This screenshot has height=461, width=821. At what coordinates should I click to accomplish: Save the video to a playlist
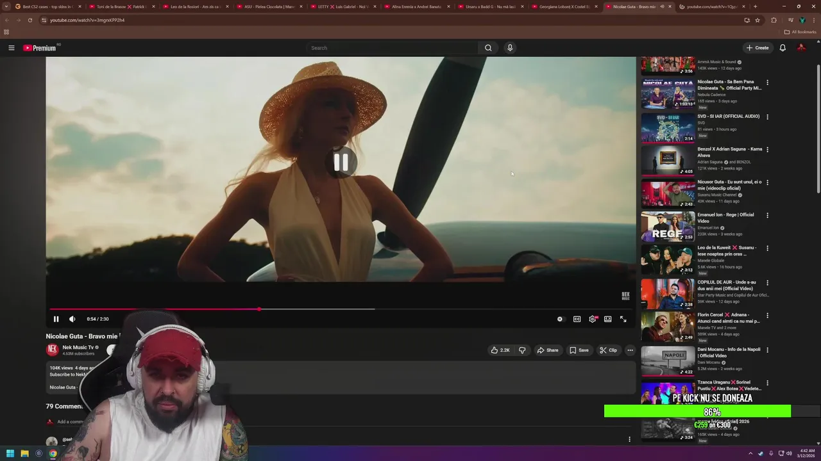click(579, 350)
